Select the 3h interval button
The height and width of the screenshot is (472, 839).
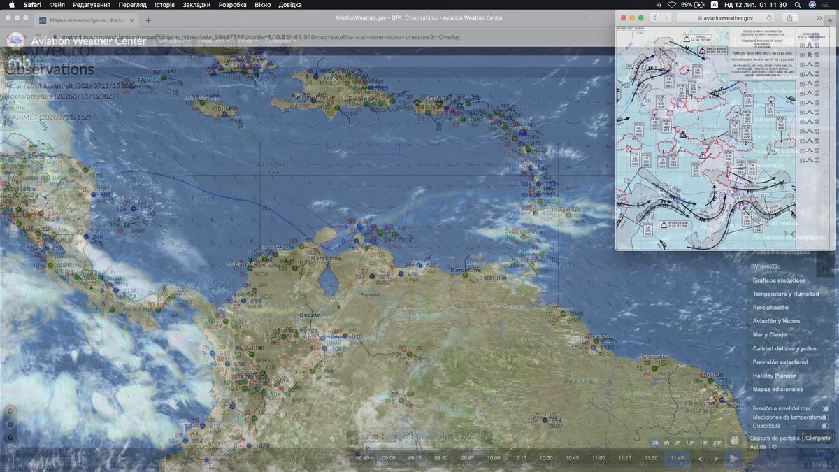(655, 443)
